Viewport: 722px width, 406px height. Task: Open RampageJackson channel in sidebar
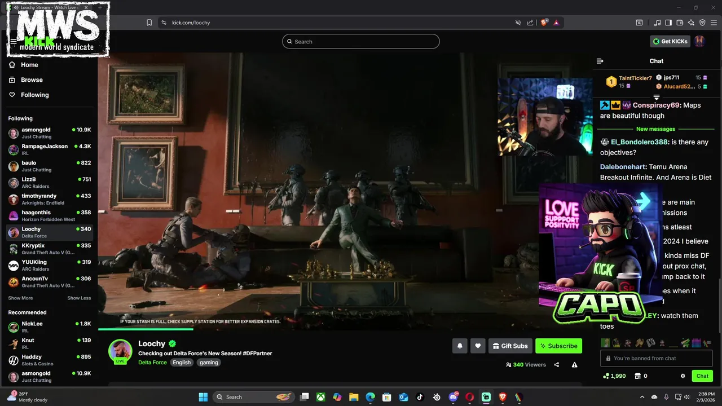tap(50, 149)
